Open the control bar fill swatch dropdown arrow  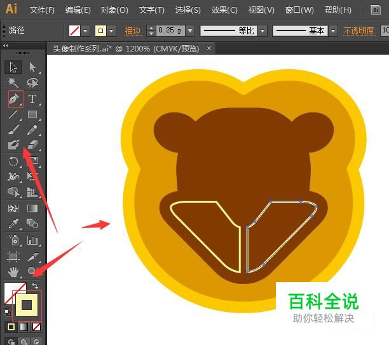click(85, 31)
